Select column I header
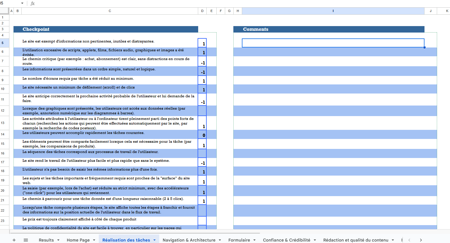This screenshot has width=450, height=243. 333,11
